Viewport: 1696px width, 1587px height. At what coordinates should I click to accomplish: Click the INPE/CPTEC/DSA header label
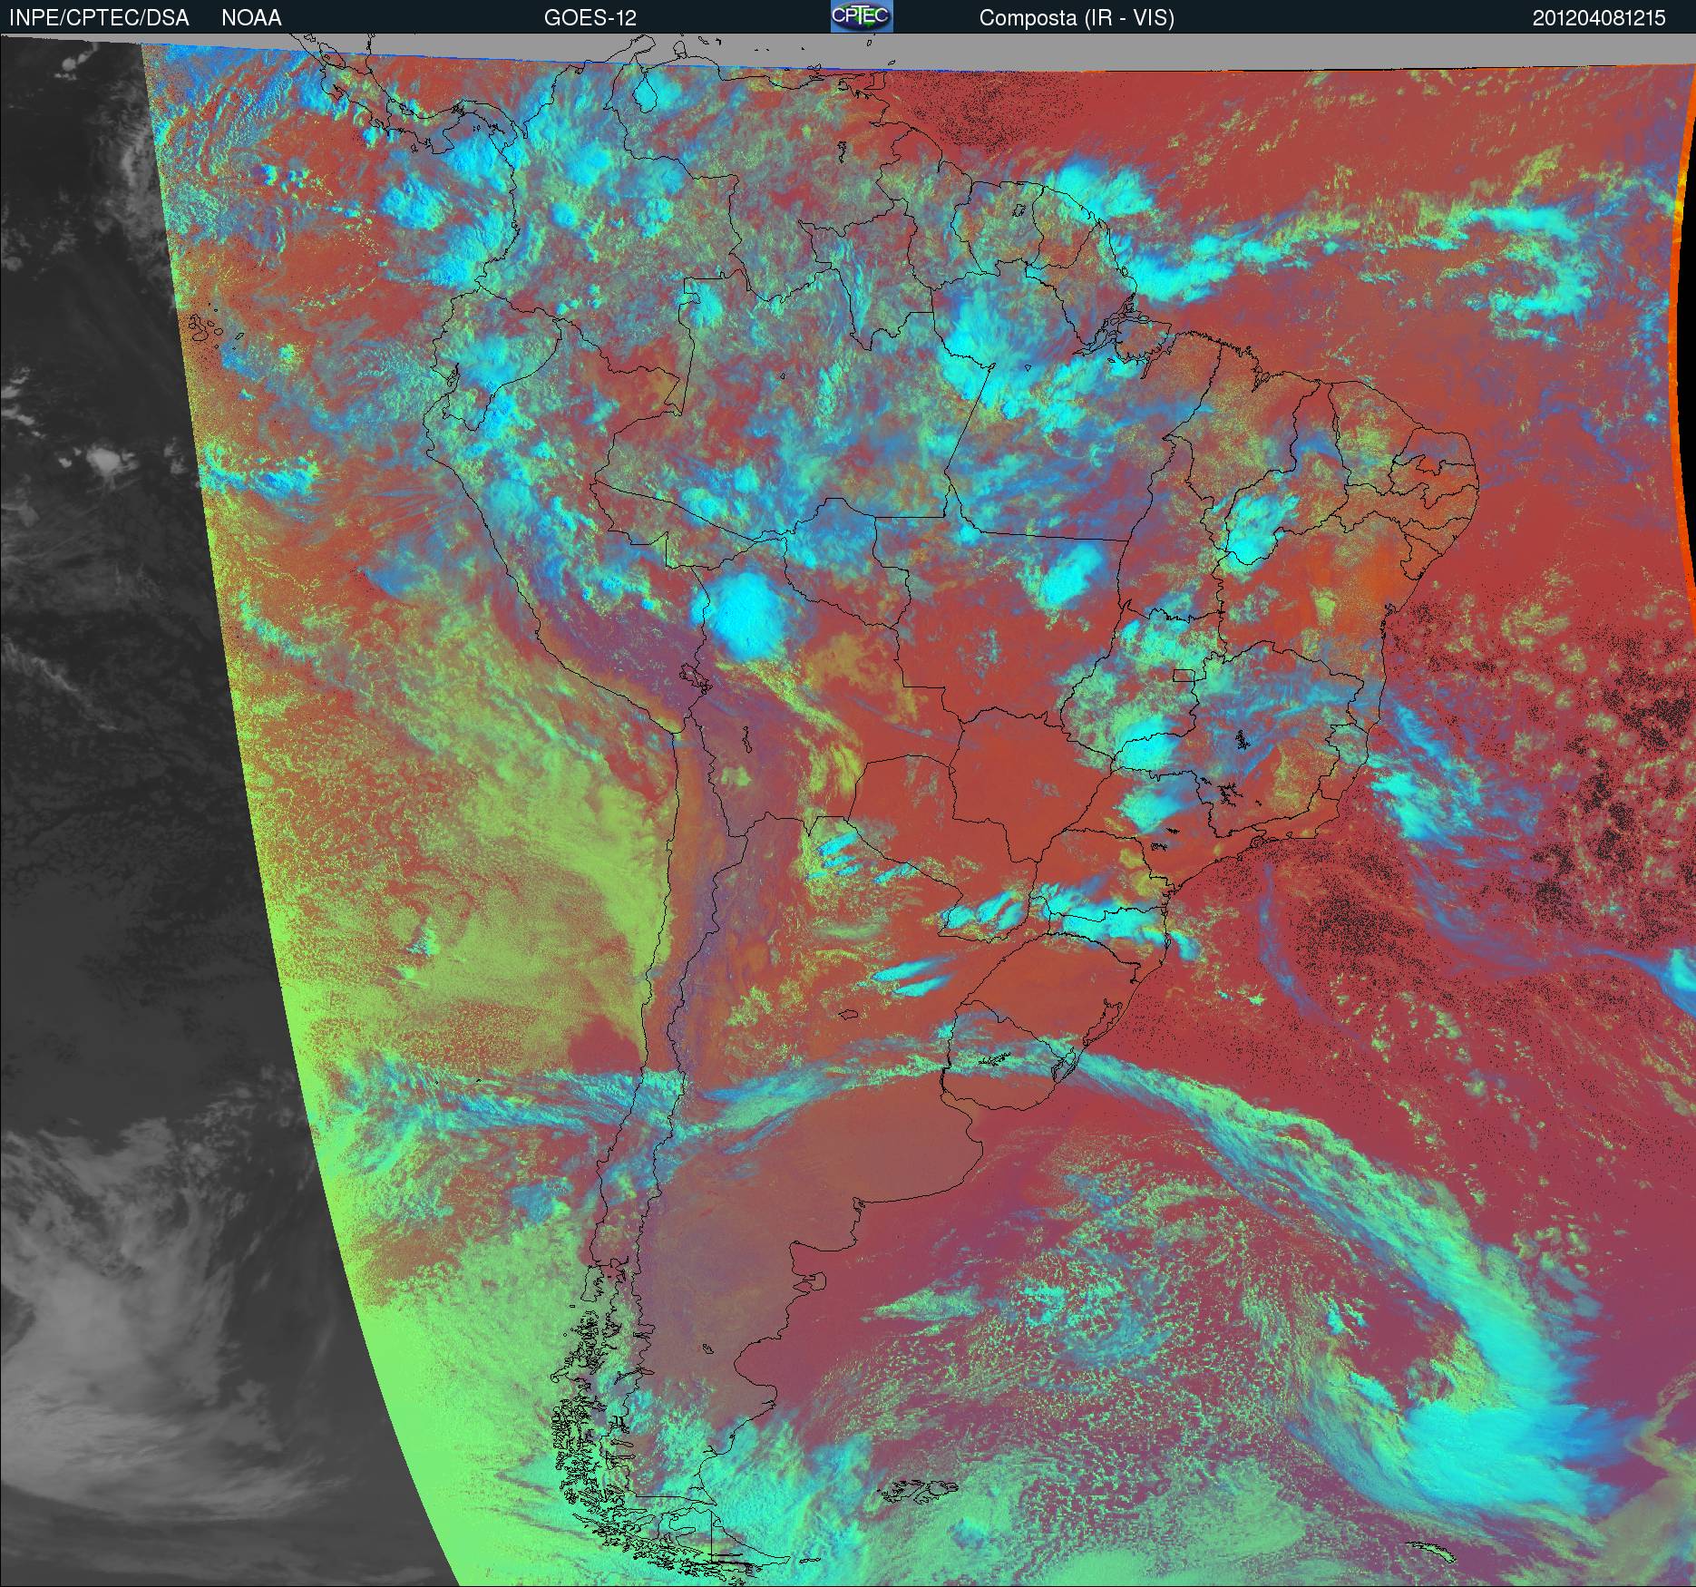99,18
